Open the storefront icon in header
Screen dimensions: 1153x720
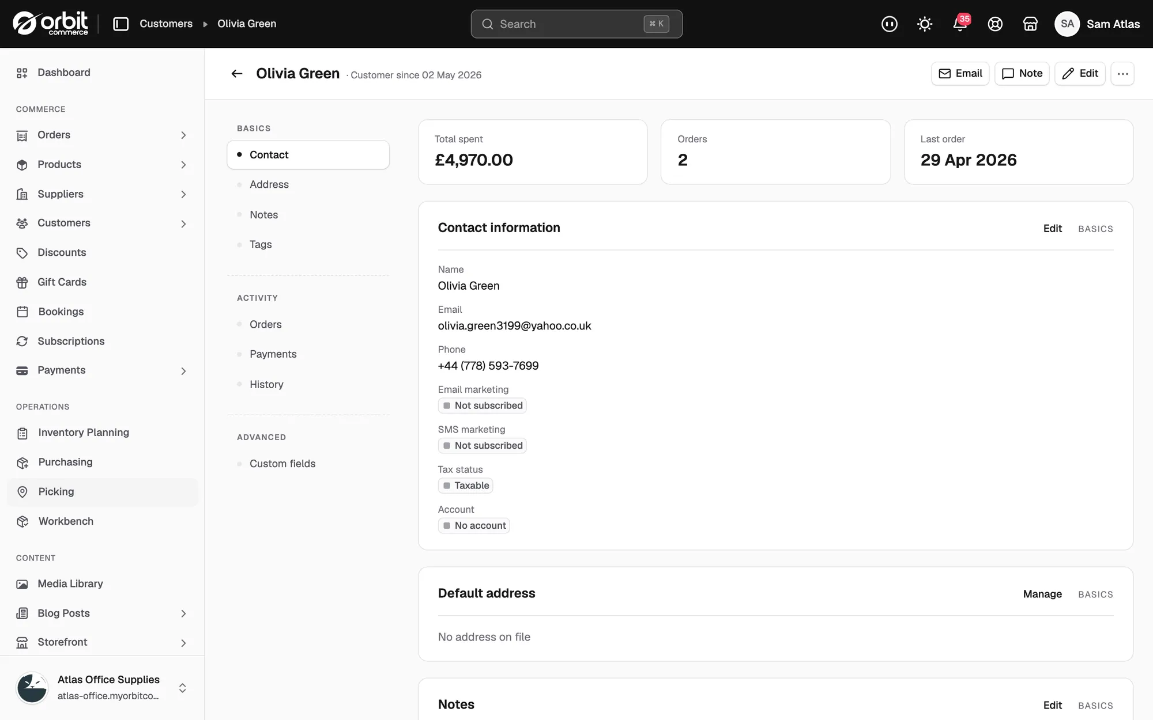tap(1030, 24)
